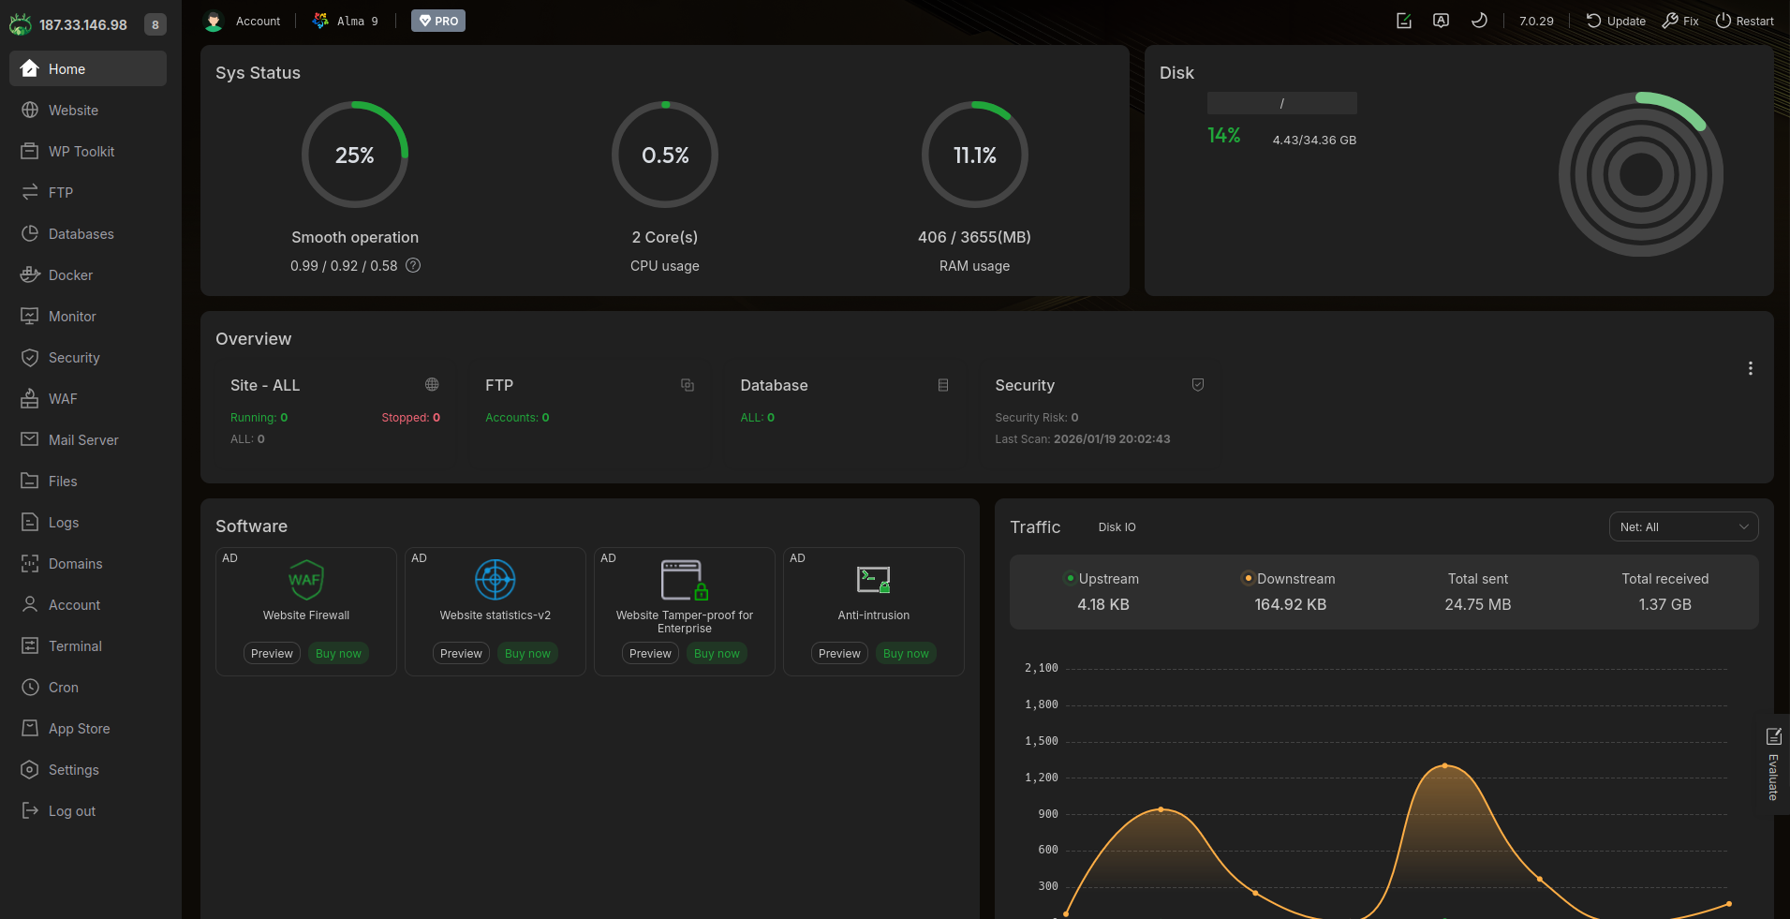The width and height of the screenshot is (1790, 919).
Task: Click the notification badge showing 8
Action: [155, 24]
